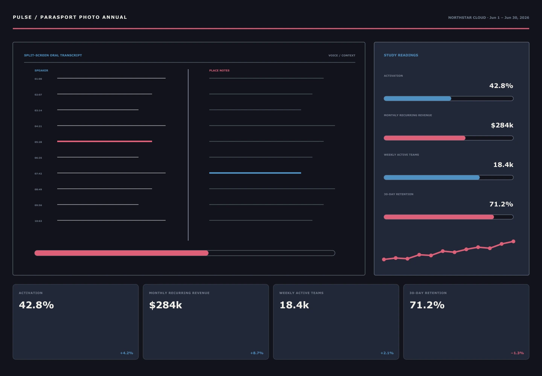The height and width of the screenshot is (376, 542).
Task: Click the 18.4k value in Study Readings
Action: click(503, 165)
